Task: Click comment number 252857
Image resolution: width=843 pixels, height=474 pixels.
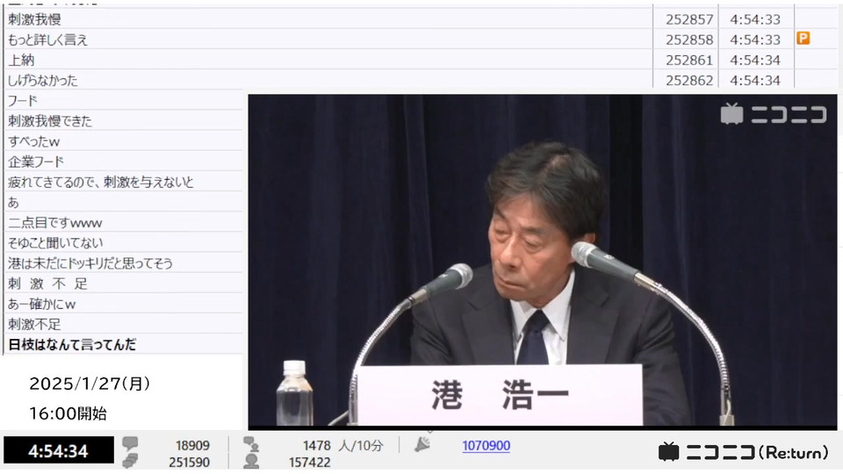Action: [x=689, y=19]
